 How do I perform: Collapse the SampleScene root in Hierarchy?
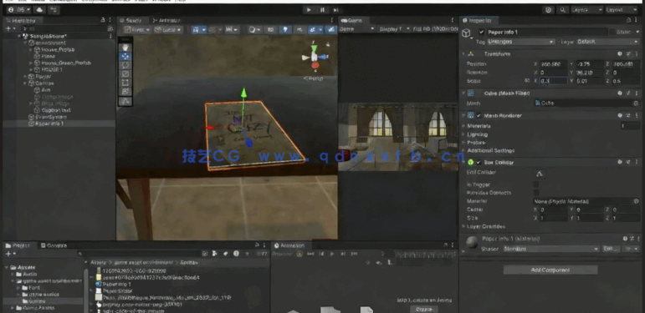(x=19, y=36)
